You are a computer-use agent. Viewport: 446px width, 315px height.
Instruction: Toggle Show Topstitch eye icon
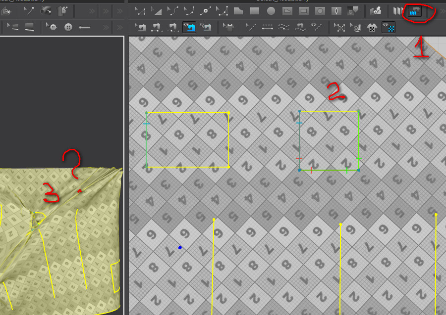(316, 27)
